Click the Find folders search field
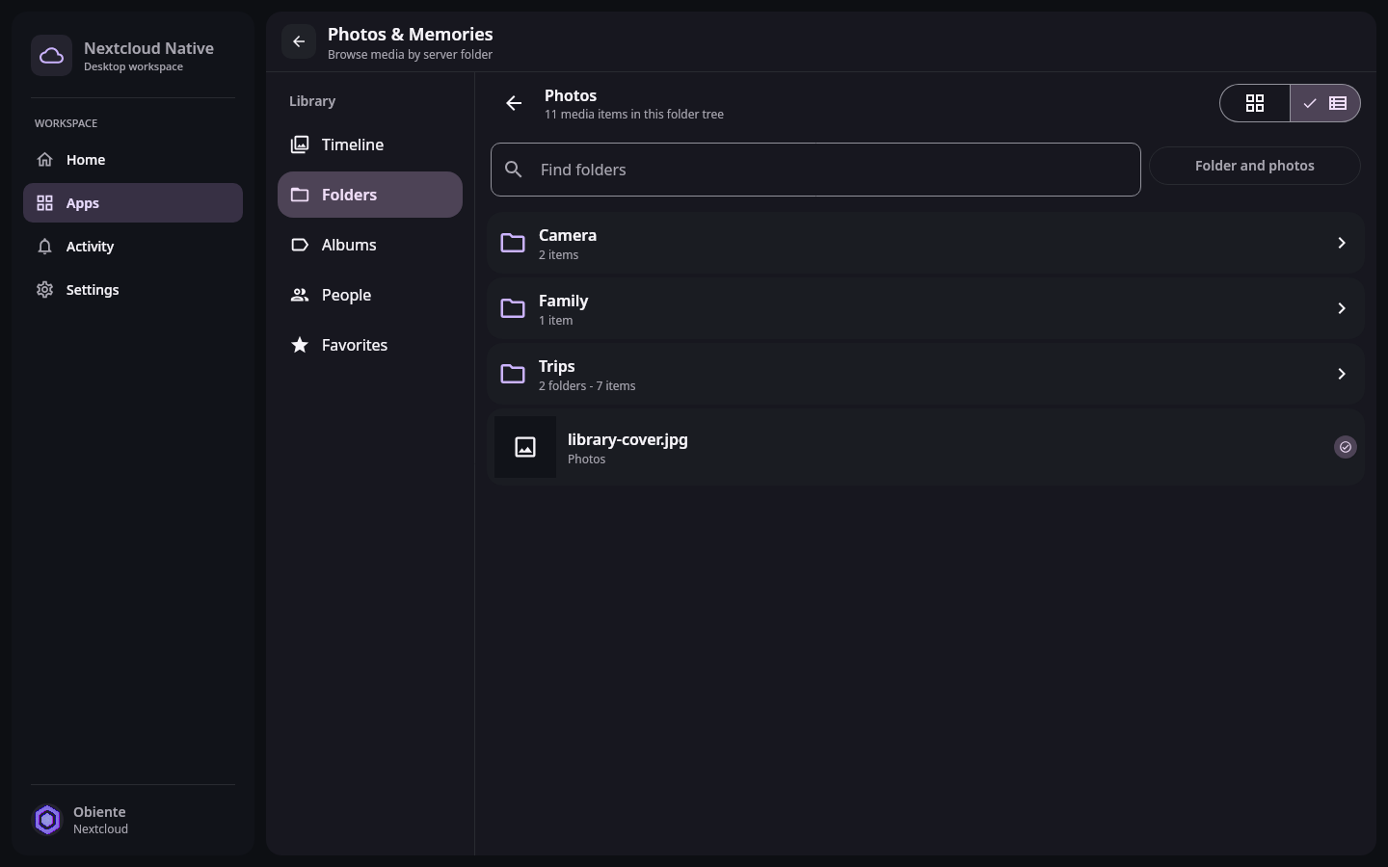1388x867 pixels. (815, 170)
